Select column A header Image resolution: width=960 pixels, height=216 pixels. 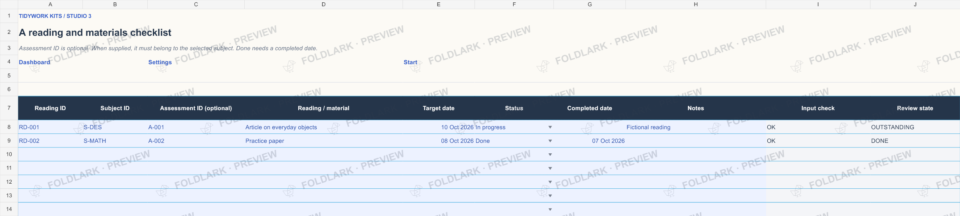point(50,4)
